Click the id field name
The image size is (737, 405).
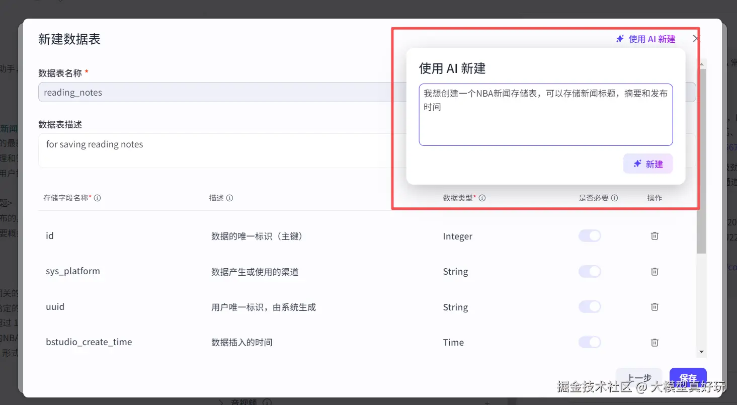coord(50,236)
